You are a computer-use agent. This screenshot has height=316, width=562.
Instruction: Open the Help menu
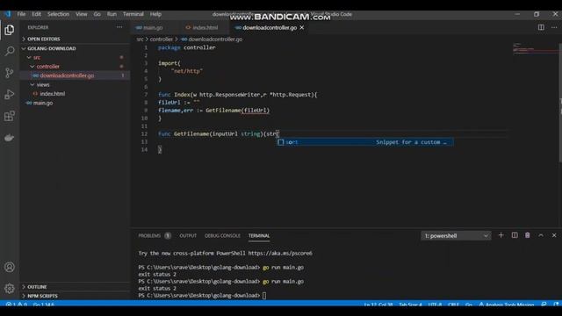pyautogui.click(x=155, y=14)
